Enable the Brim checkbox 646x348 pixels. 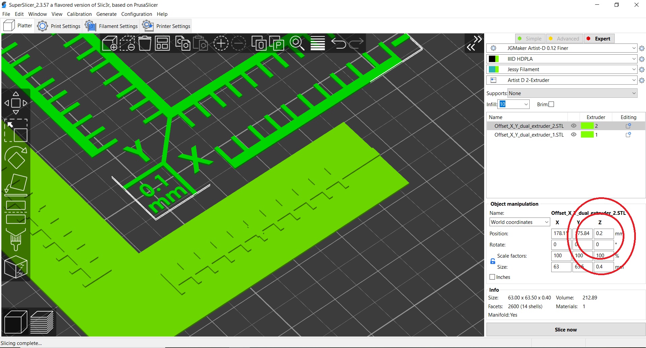(552, 104)
